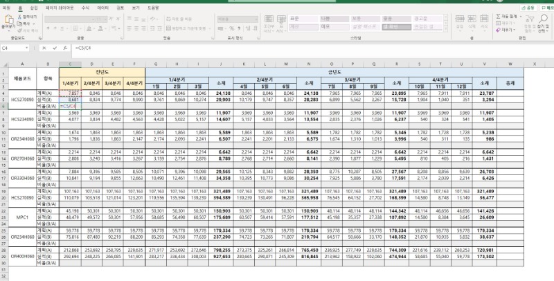Click the Format Painter brush icon
554x281 pixels.
pyautogui.click(x=20, y=30)
